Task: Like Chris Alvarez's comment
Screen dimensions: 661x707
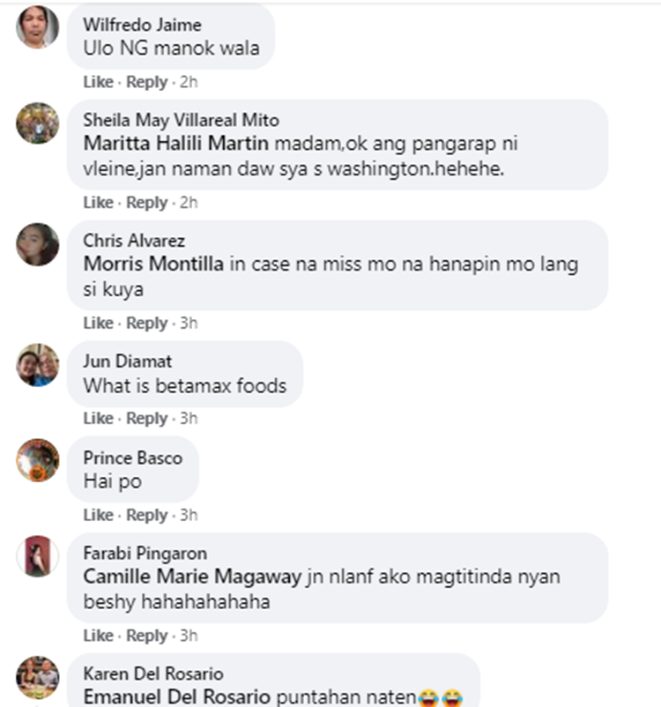Action: pos(99,324)
